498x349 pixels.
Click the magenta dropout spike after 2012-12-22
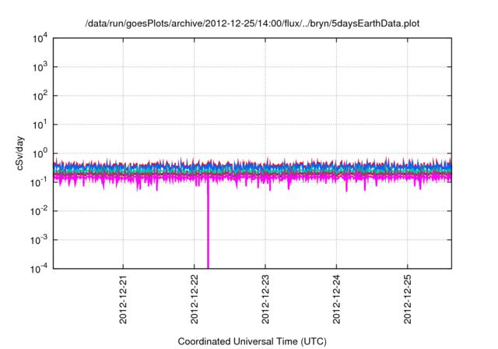208,226
